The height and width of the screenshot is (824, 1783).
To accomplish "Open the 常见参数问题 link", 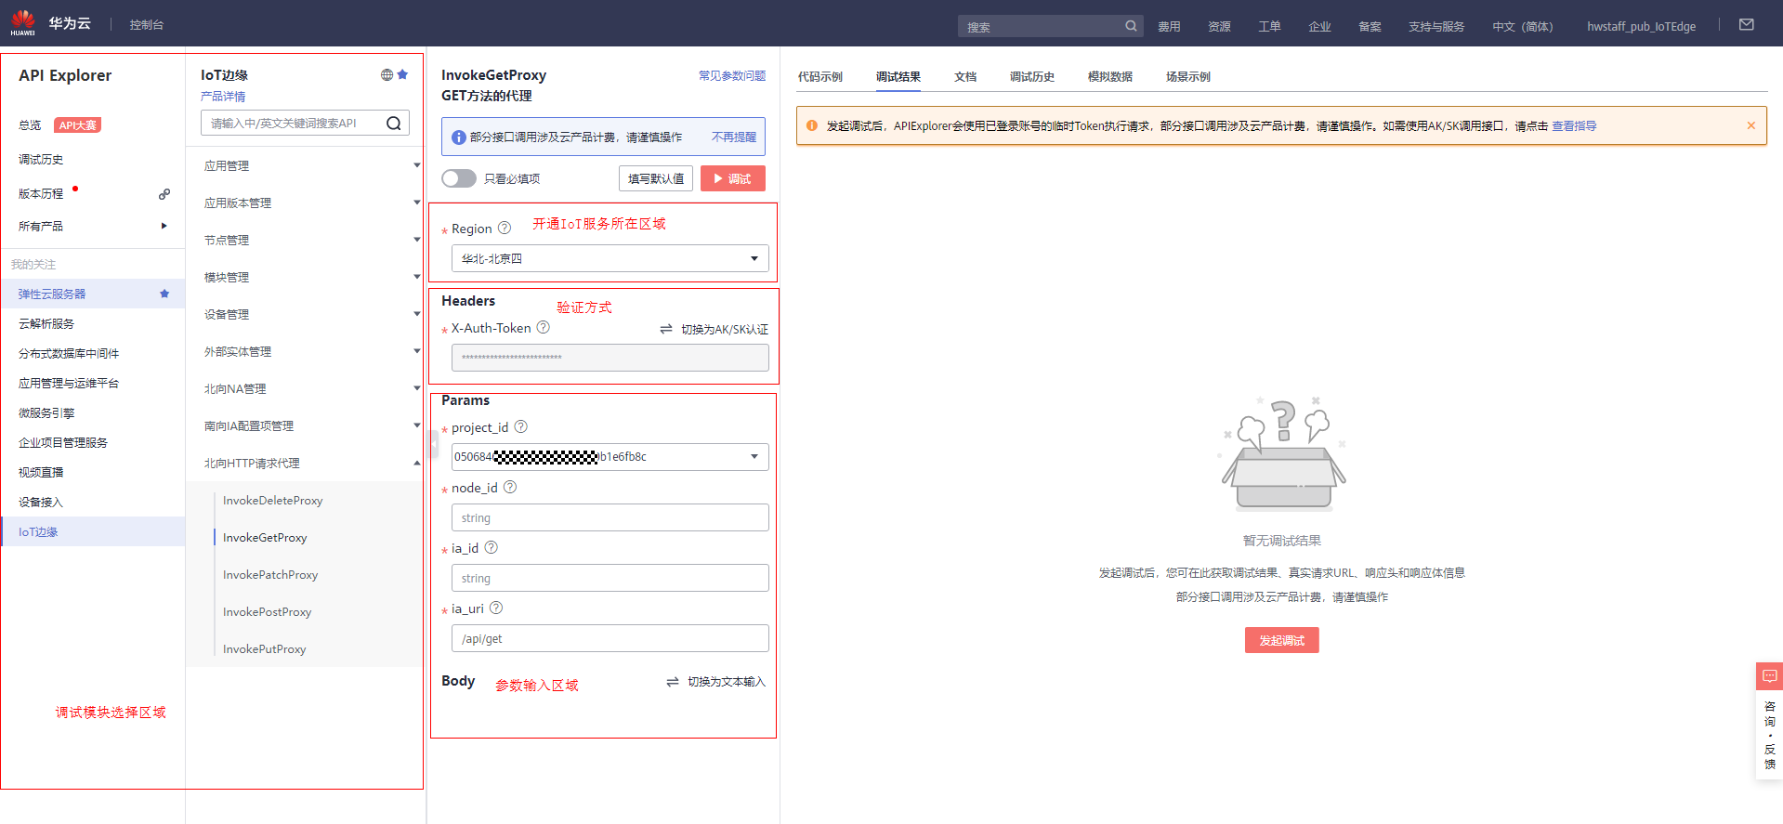I will 732,75.
